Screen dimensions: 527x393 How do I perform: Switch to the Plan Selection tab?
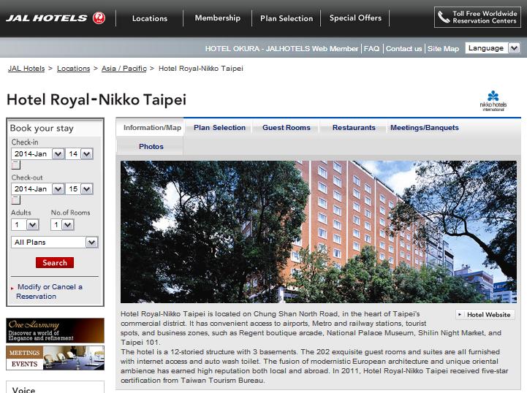click(219, 128)
